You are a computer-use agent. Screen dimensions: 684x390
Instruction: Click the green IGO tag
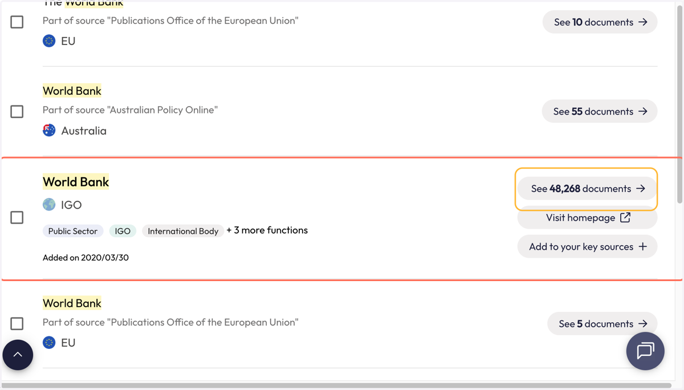click(123, 231)
